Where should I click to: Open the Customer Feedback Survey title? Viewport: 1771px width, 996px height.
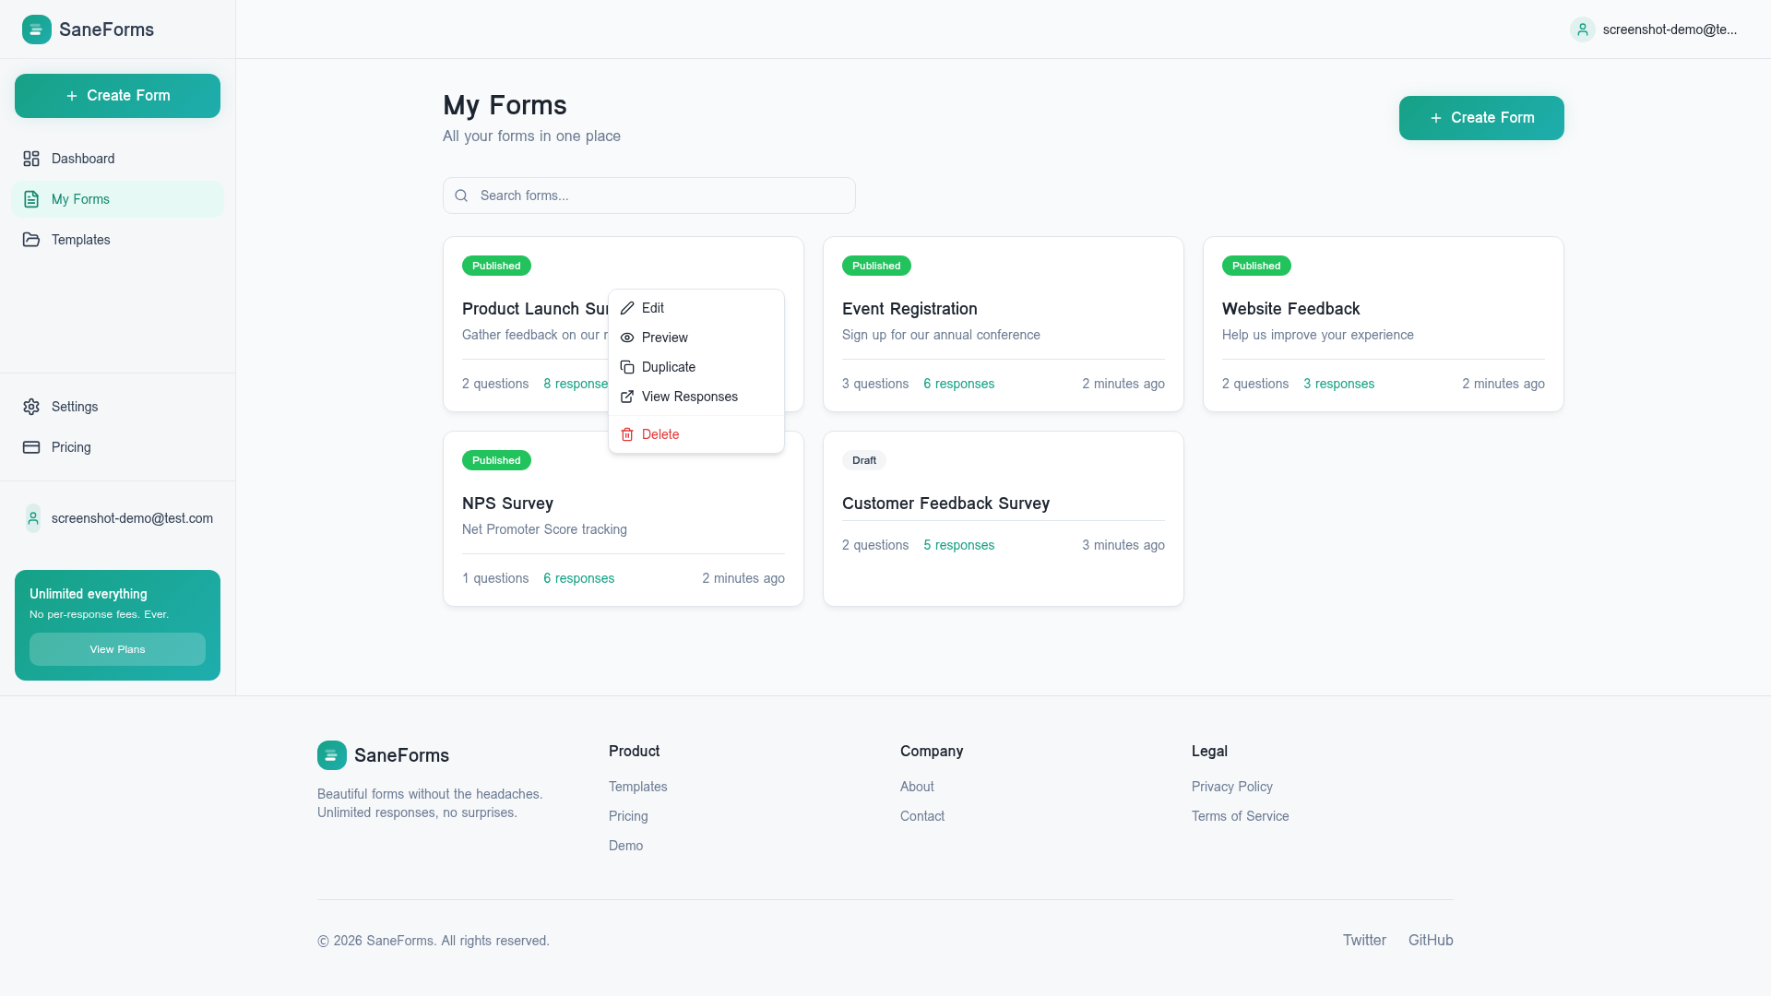(945, 504)
